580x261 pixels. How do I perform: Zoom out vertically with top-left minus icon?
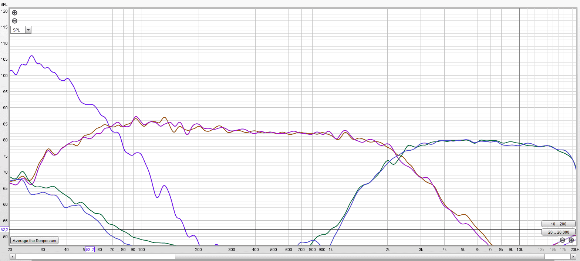pyautogui.click(x=15, y=21)
